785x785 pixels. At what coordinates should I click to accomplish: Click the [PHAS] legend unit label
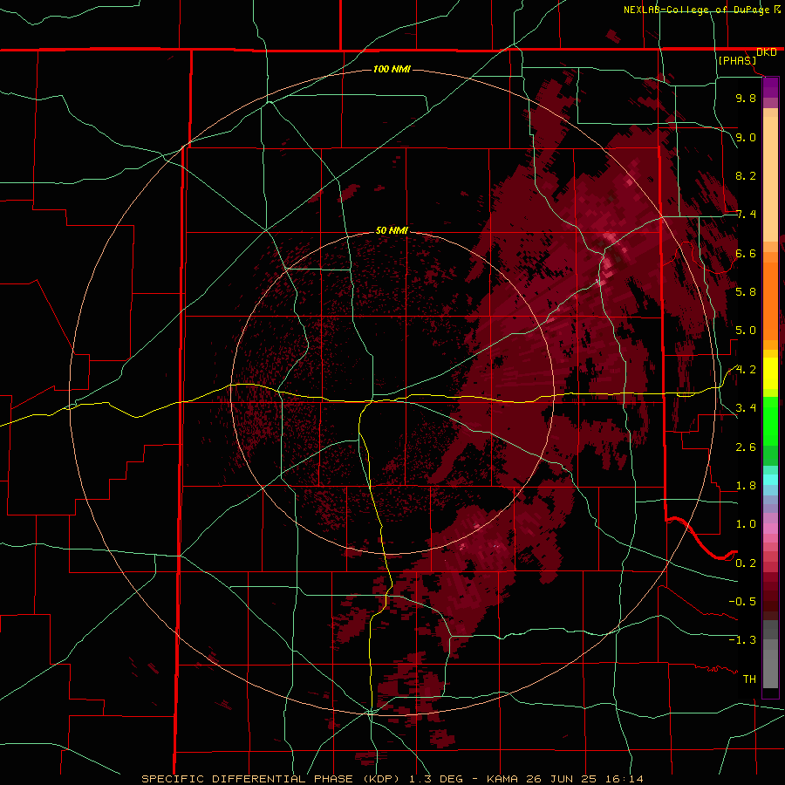tap(737, 60)
